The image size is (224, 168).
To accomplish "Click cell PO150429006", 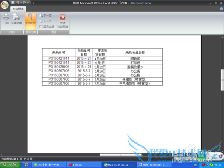I will [59, 67].
